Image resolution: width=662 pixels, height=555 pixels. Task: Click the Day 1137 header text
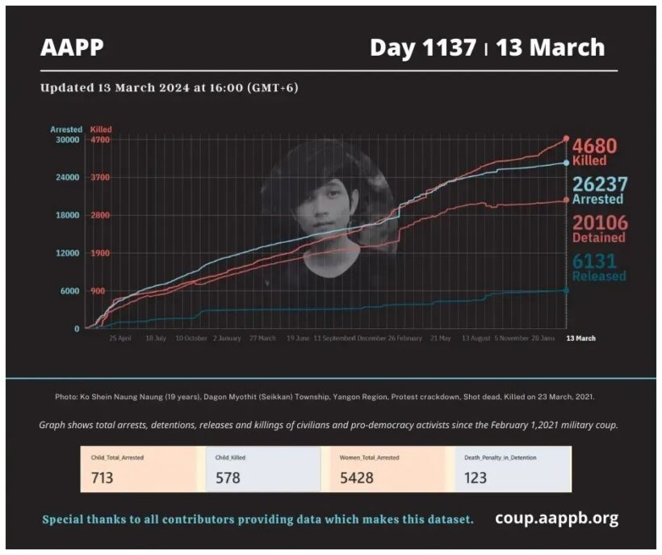click(x=422, y=48)
